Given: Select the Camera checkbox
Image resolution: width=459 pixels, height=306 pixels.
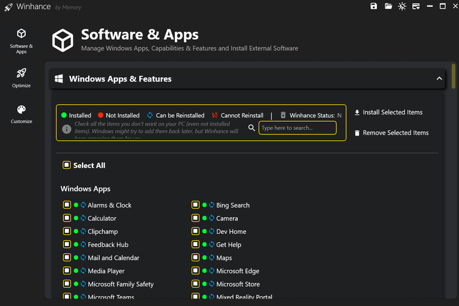Looking at the screenshot, I should (196, 218).
